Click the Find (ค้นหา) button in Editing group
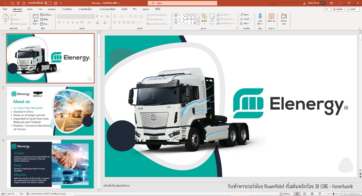362x196 pixels. pos(244,15)
